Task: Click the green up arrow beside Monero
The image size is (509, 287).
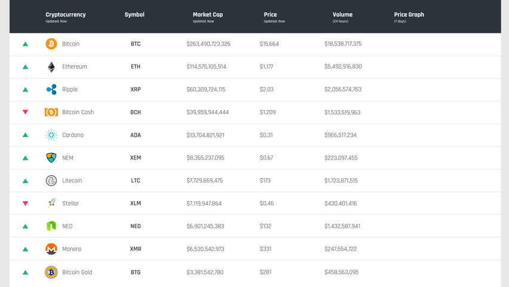Action: (x=25, y=249)
